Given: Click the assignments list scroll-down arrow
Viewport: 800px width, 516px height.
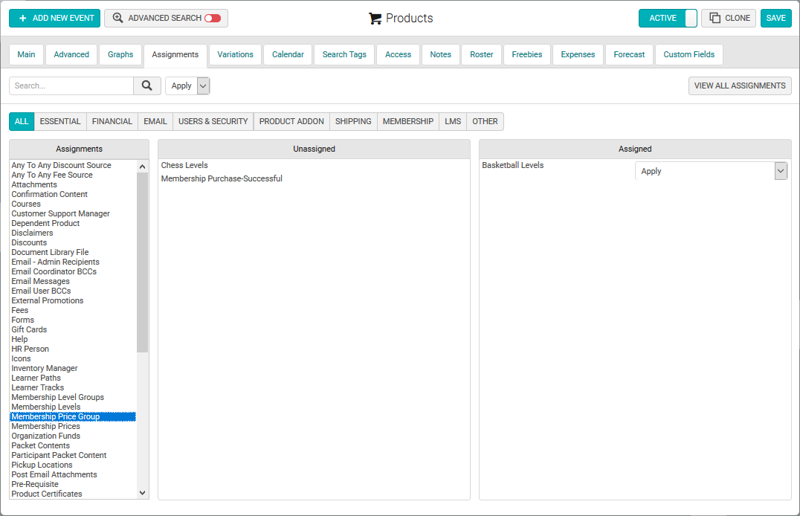Looking at the screenshot, I should [x=142, y=493].
